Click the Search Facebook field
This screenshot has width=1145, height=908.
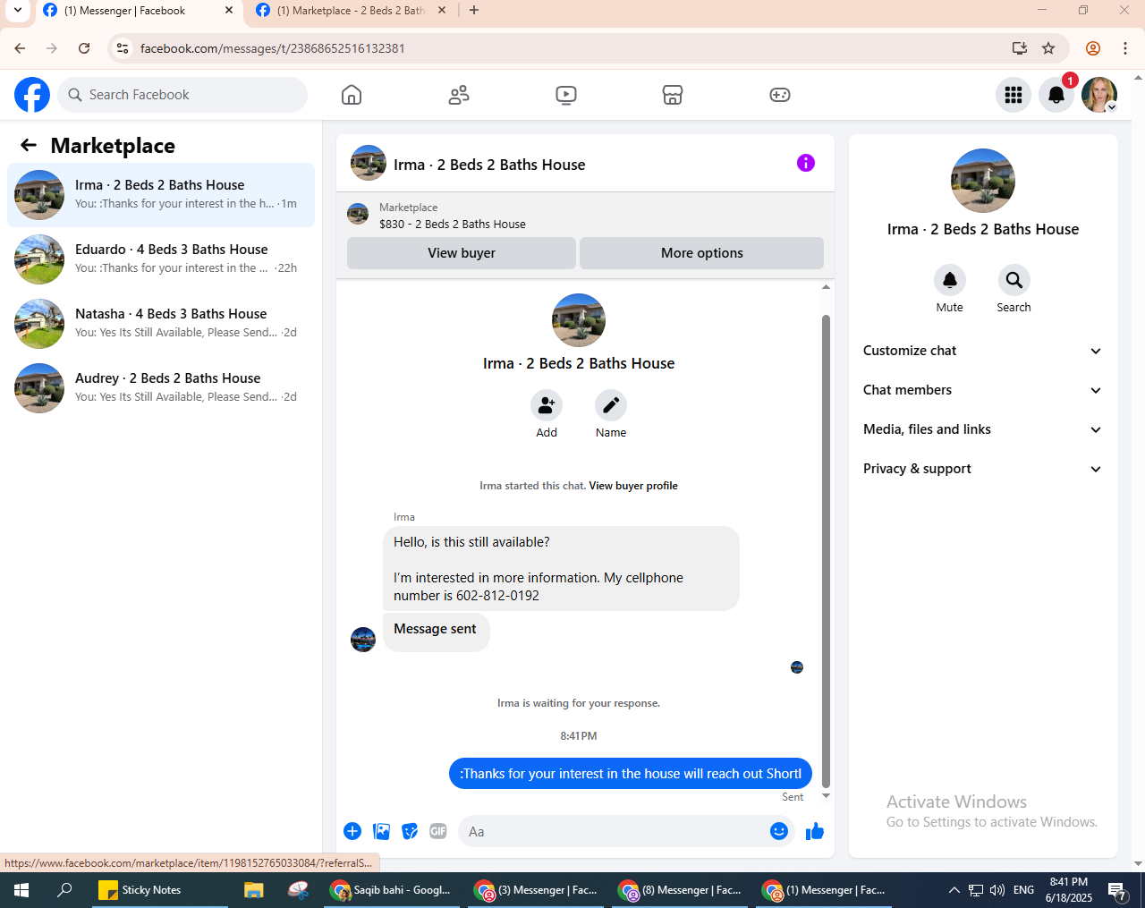pyautogui.click(x=182, y=95)
